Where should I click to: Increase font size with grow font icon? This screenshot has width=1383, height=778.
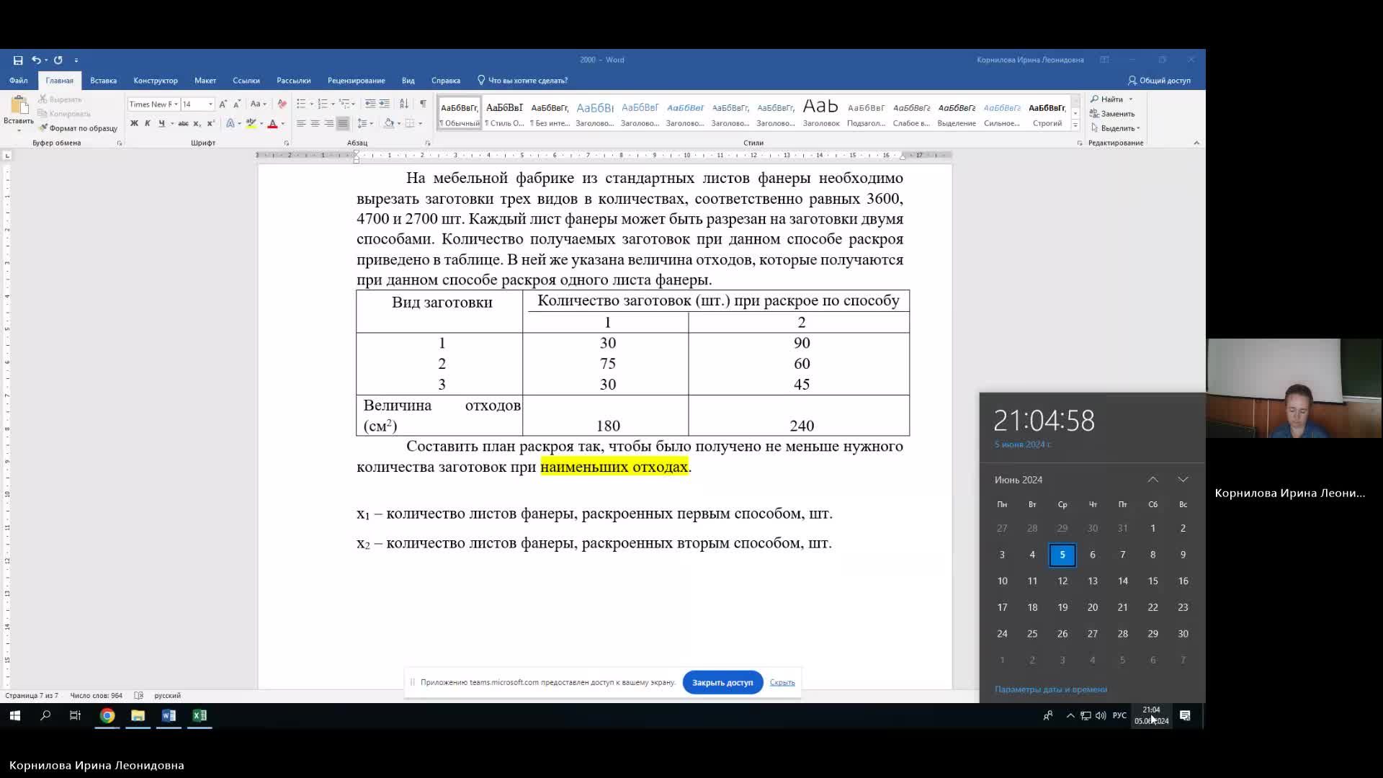click(x=223, y=104)
